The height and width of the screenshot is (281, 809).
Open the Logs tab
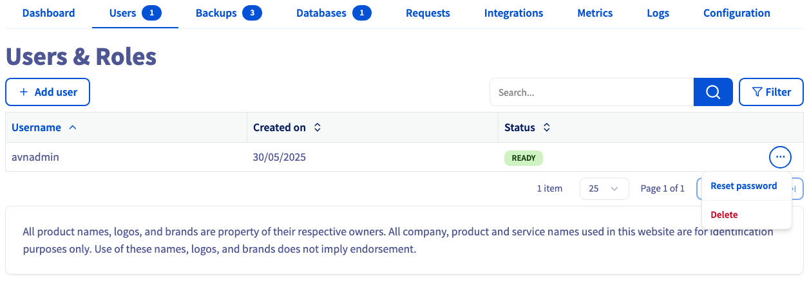click(x=658, y=13)
